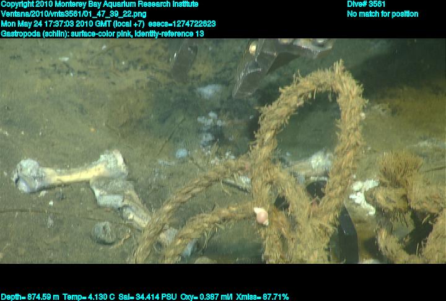Click the timestamp line starting Mon May 24
The height and width of the screenshot is (301, 446).
(108, 24)
